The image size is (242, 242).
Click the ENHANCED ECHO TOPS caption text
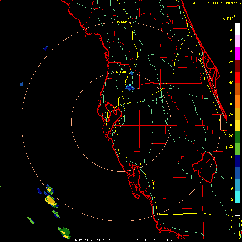coord(94,240)
